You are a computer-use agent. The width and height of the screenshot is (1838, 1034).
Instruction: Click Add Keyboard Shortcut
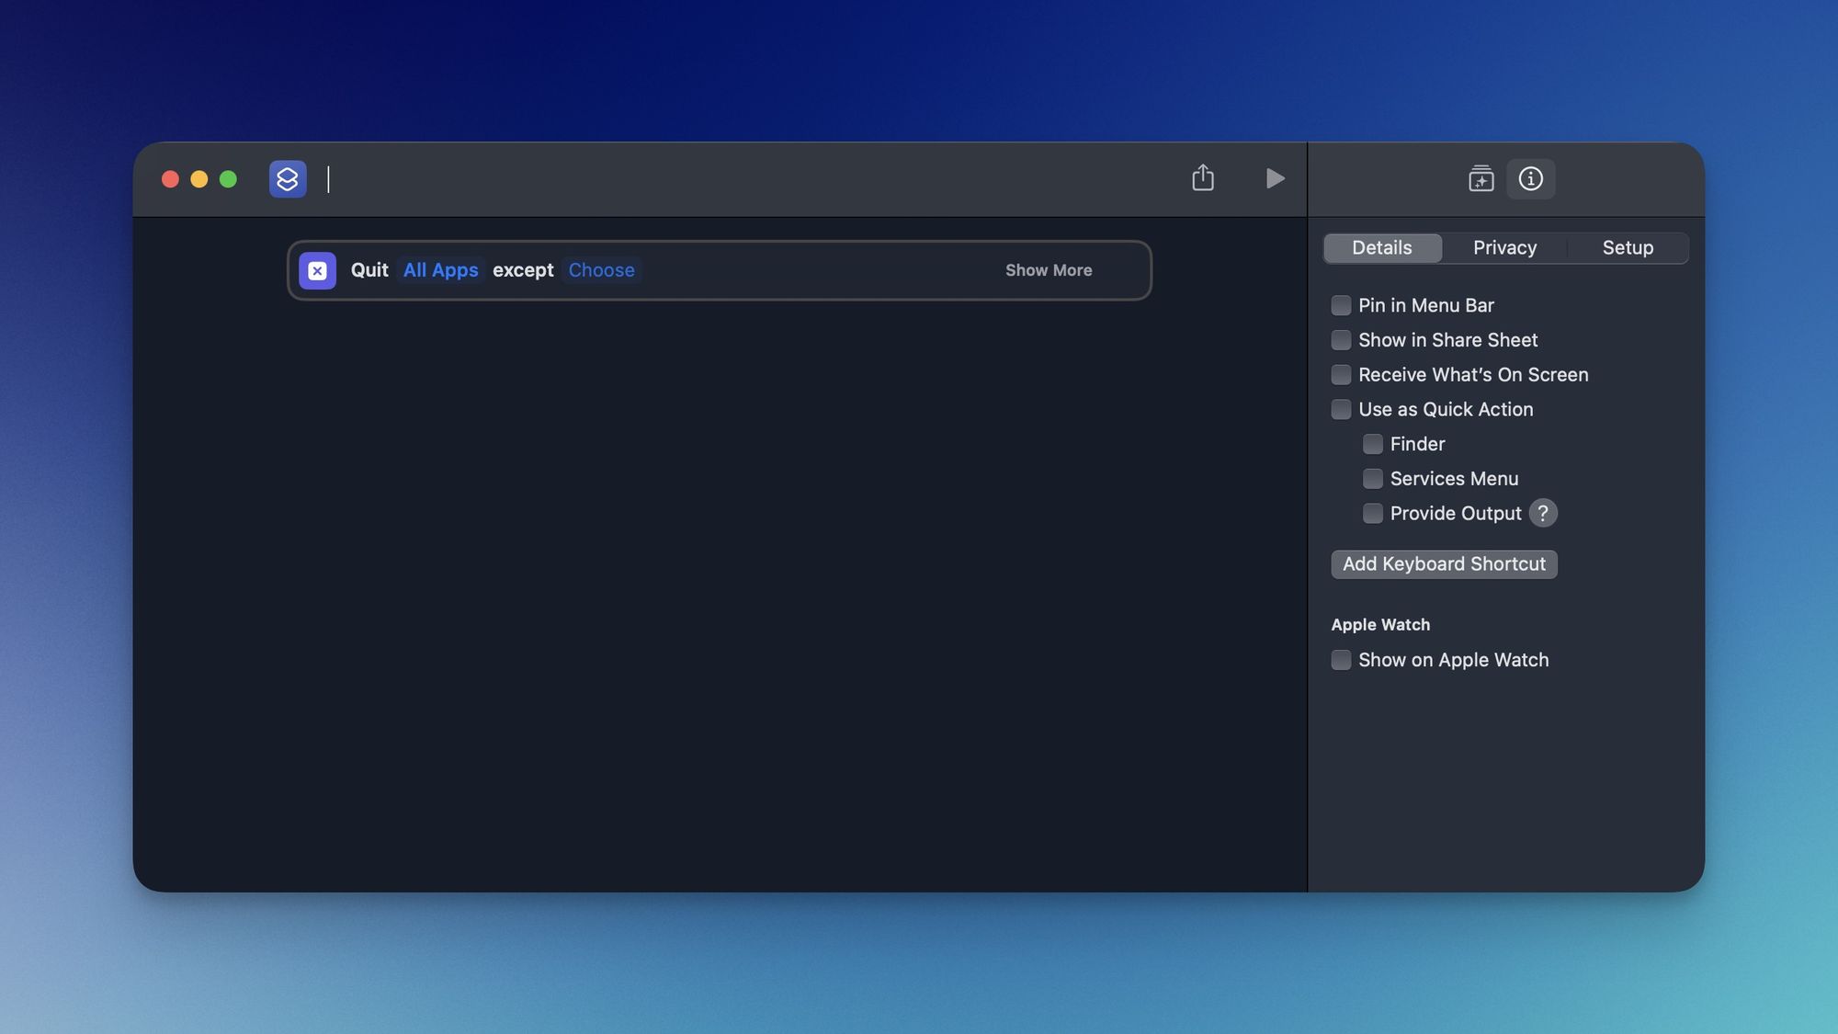tap(1443, 563)
